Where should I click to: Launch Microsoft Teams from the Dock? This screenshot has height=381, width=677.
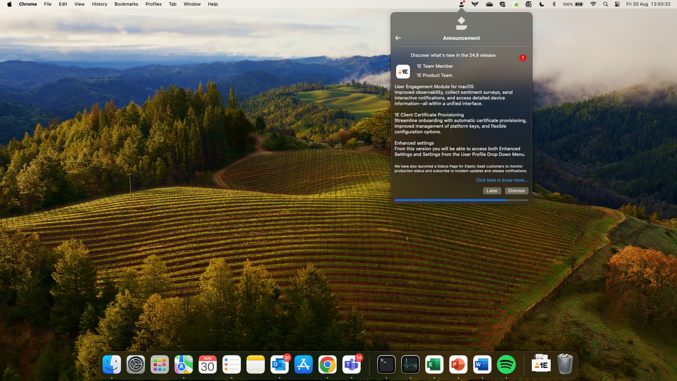(x=351, y=364)
